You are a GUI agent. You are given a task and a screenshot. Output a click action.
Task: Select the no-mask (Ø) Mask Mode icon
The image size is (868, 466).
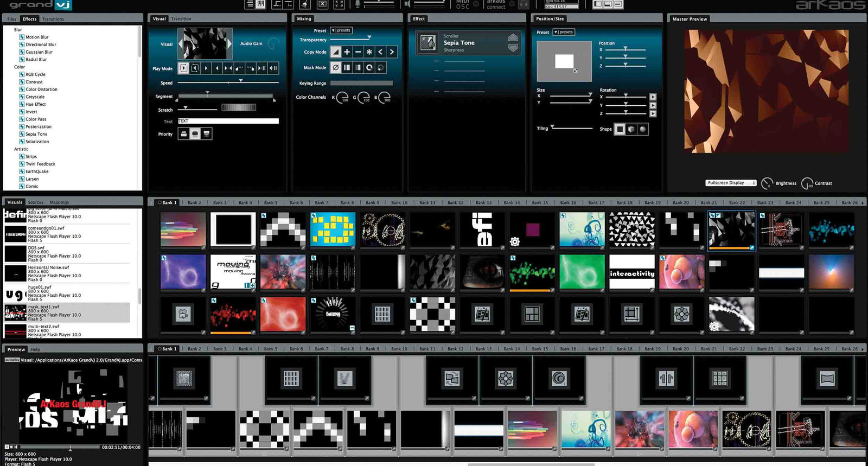[336, 68]
